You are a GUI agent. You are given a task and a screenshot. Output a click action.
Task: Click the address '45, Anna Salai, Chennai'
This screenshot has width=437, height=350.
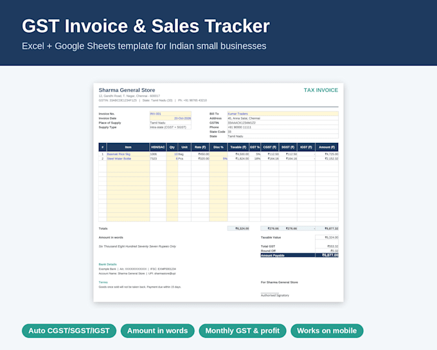point(283,118)
